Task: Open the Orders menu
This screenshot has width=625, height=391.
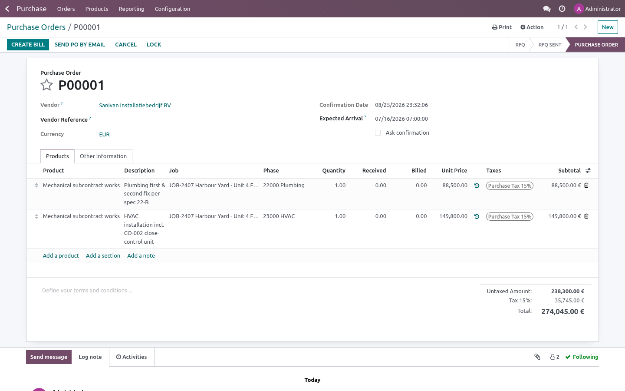Action: 66,9
